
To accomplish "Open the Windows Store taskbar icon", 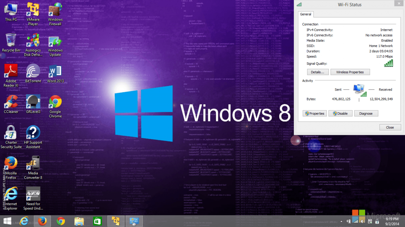I will pos(97,221).
